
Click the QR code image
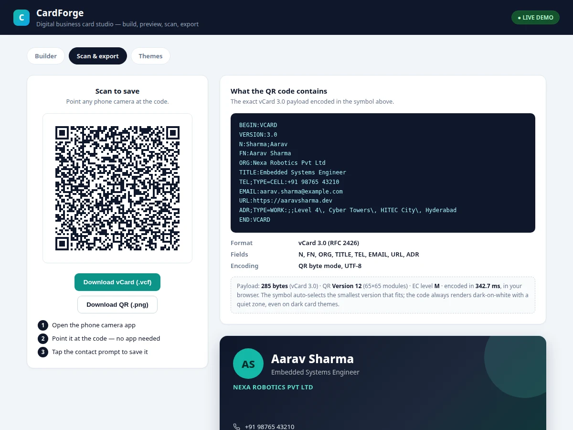click(117, 188)
